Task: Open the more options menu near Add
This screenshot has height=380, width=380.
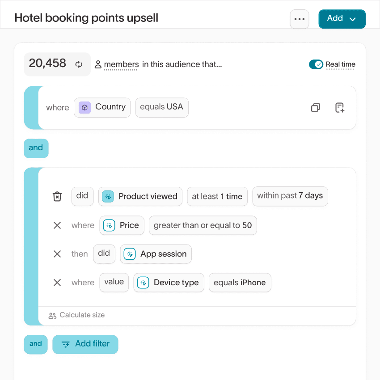Action: point(300,19)
